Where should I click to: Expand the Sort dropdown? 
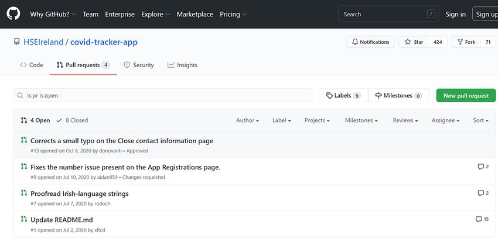point(480,120)
